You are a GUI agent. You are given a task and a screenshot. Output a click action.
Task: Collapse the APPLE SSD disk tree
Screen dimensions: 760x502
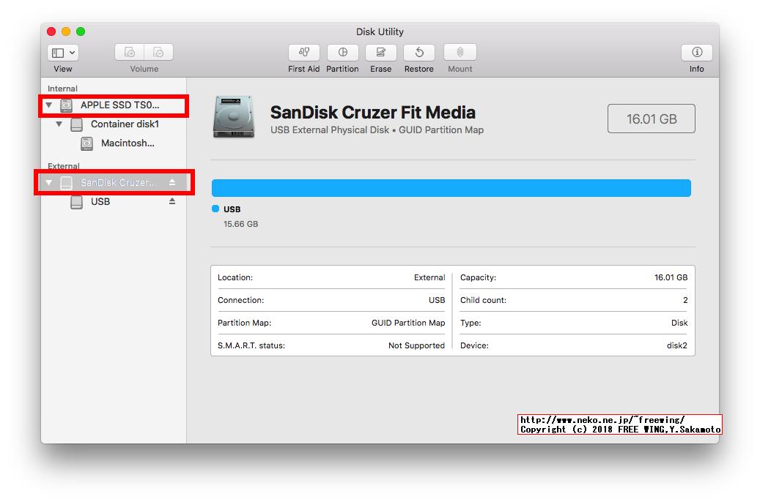(49, 105)
